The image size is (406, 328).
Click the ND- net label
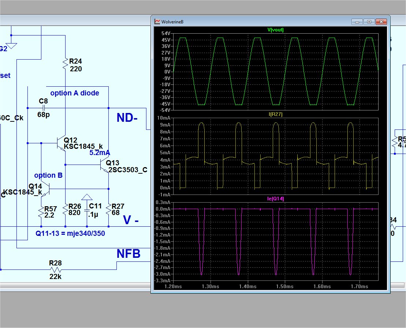click(127, 118)
